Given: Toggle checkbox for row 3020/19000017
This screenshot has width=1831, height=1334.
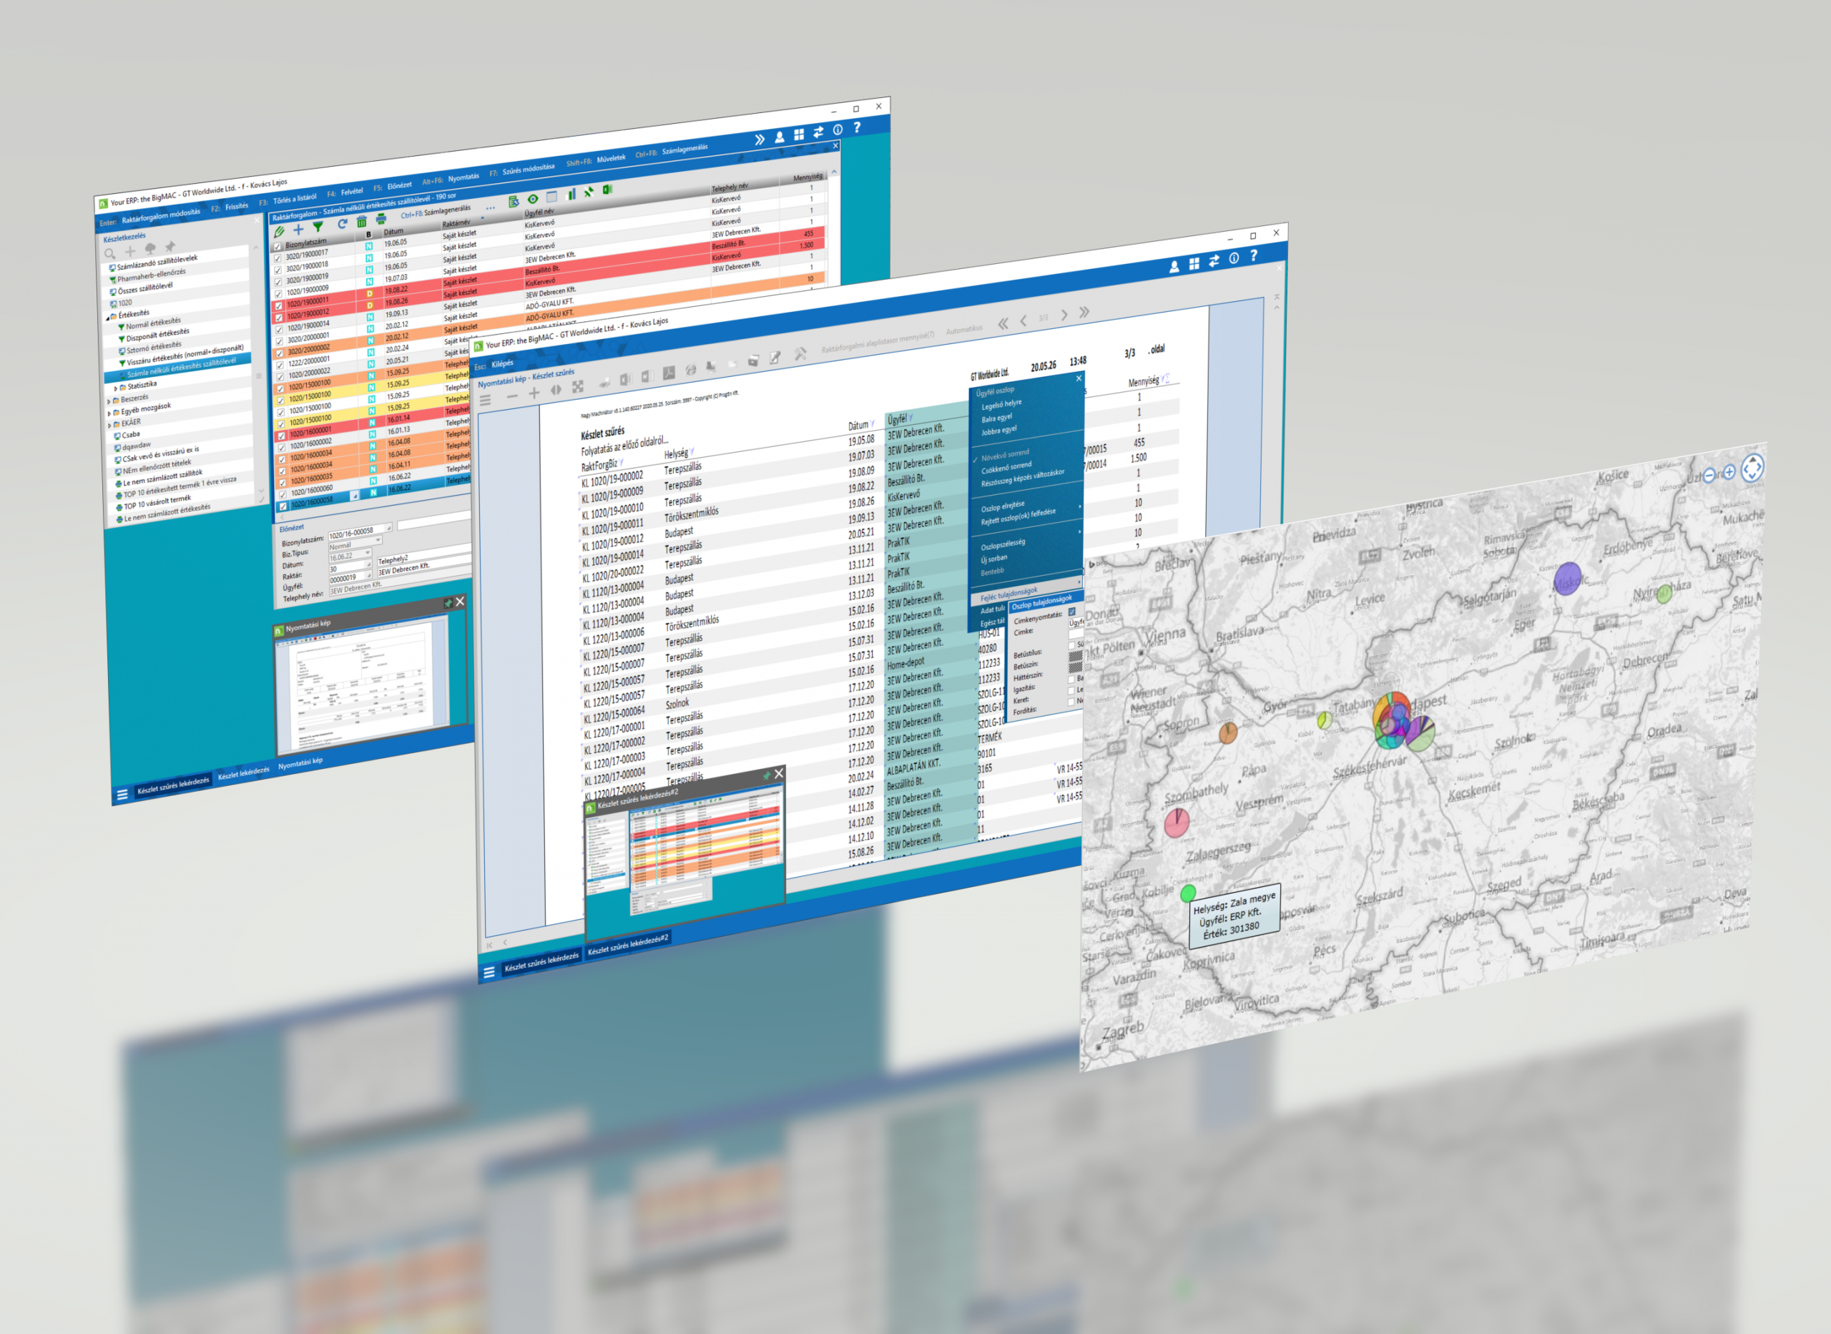Looking at the screenshot, I should click(x=278, y=258).
